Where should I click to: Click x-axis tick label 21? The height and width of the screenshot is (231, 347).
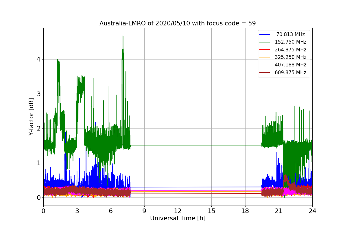click(x=278, y=211)
